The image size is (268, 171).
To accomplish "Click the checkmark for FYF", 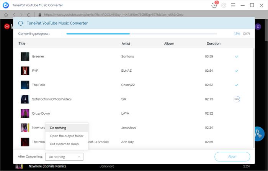I will (x=237, y=71).
